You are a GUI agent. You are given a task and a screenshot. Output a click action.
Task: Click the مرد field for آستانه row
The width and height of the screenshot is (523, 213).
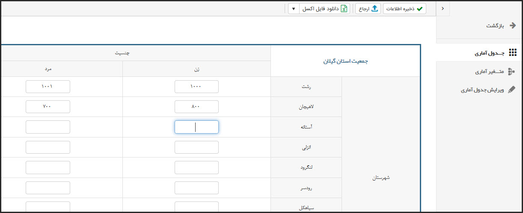click(48, 127)
